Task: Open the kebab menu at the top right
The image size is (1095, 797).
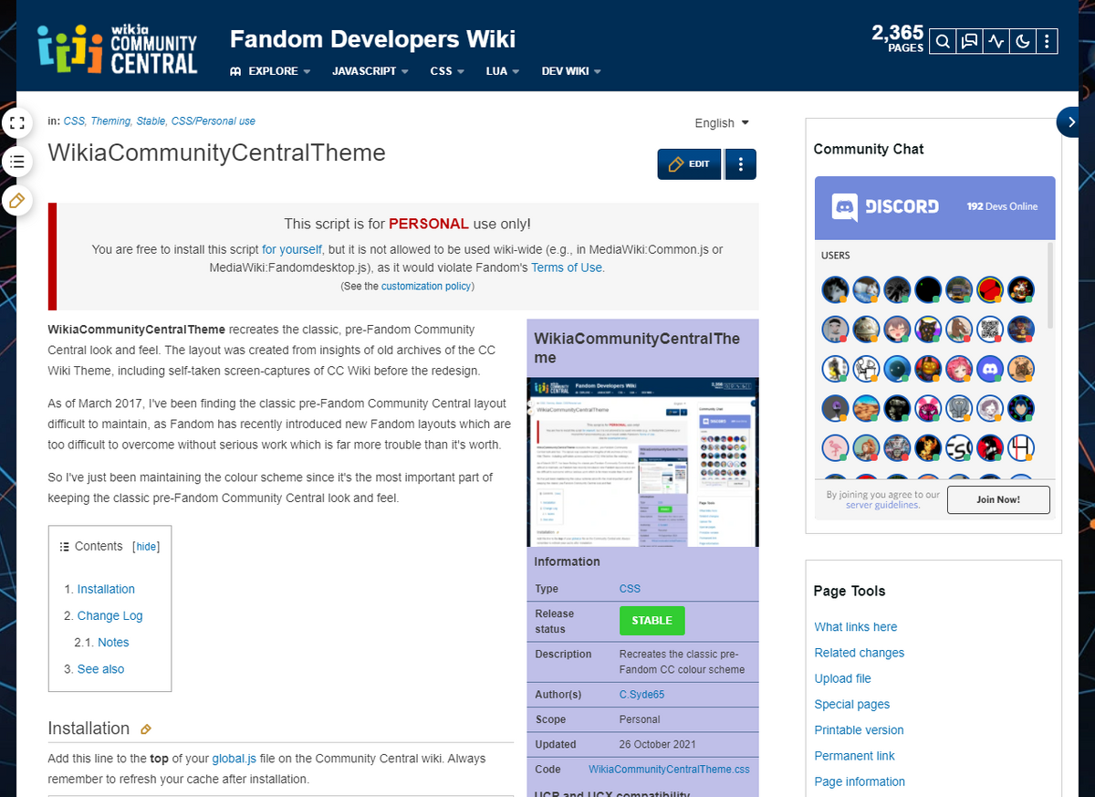Action: (1048, 41)
